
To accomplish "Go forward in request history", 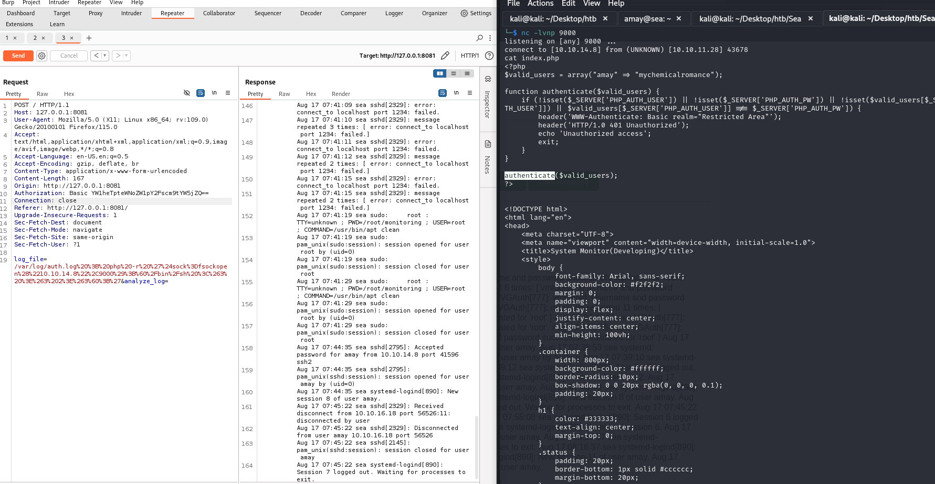I will click(x=118, y=56).
